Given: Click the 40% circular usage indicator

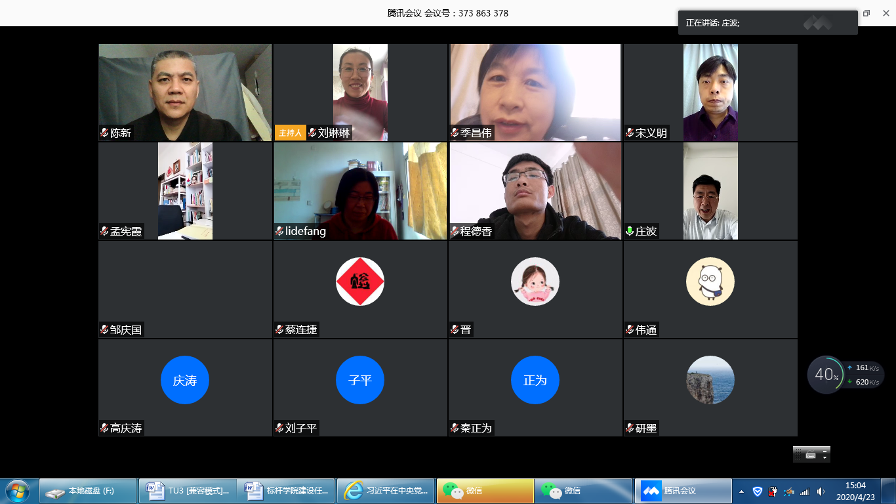Looking at the screenshot, I should coord(825,375).
